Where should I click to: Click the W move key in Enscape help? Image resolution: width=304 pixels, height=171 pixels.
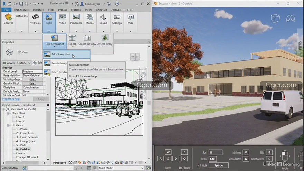168,152
